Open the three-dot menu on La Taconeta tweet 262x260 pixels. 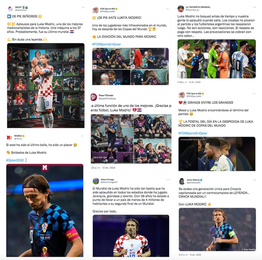pyautogui.click(x=254, y=7)
